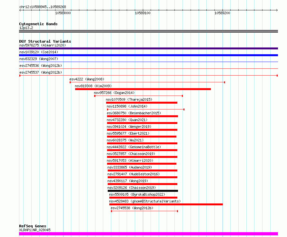Click the magenta KLRAP1 gene bar
The height and width of the screenshot is (237, 287).
(x=148, y=234)
